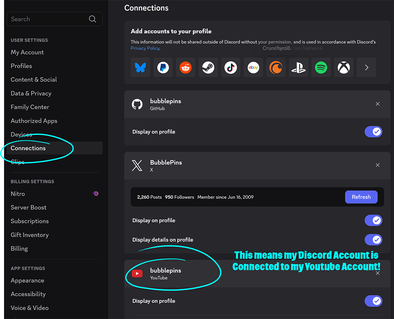Image resolution: width=394 pixels, height=319 pixels.
Task: Select Connections in the sidebar
Action: click(x=55, y=148)
